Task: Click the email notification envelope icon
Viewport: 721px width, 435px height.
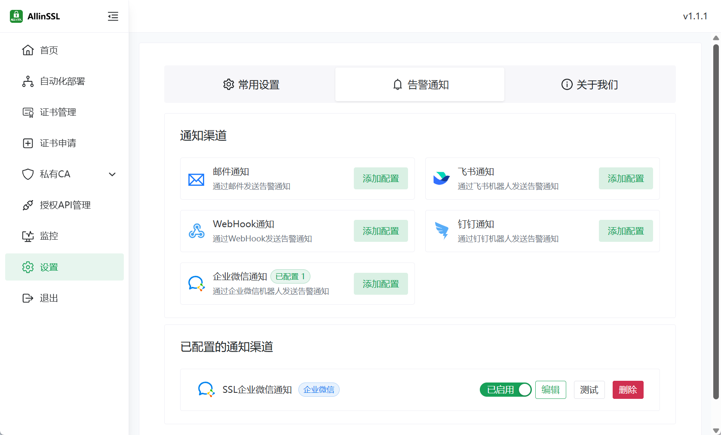Action: click(196, 179)
